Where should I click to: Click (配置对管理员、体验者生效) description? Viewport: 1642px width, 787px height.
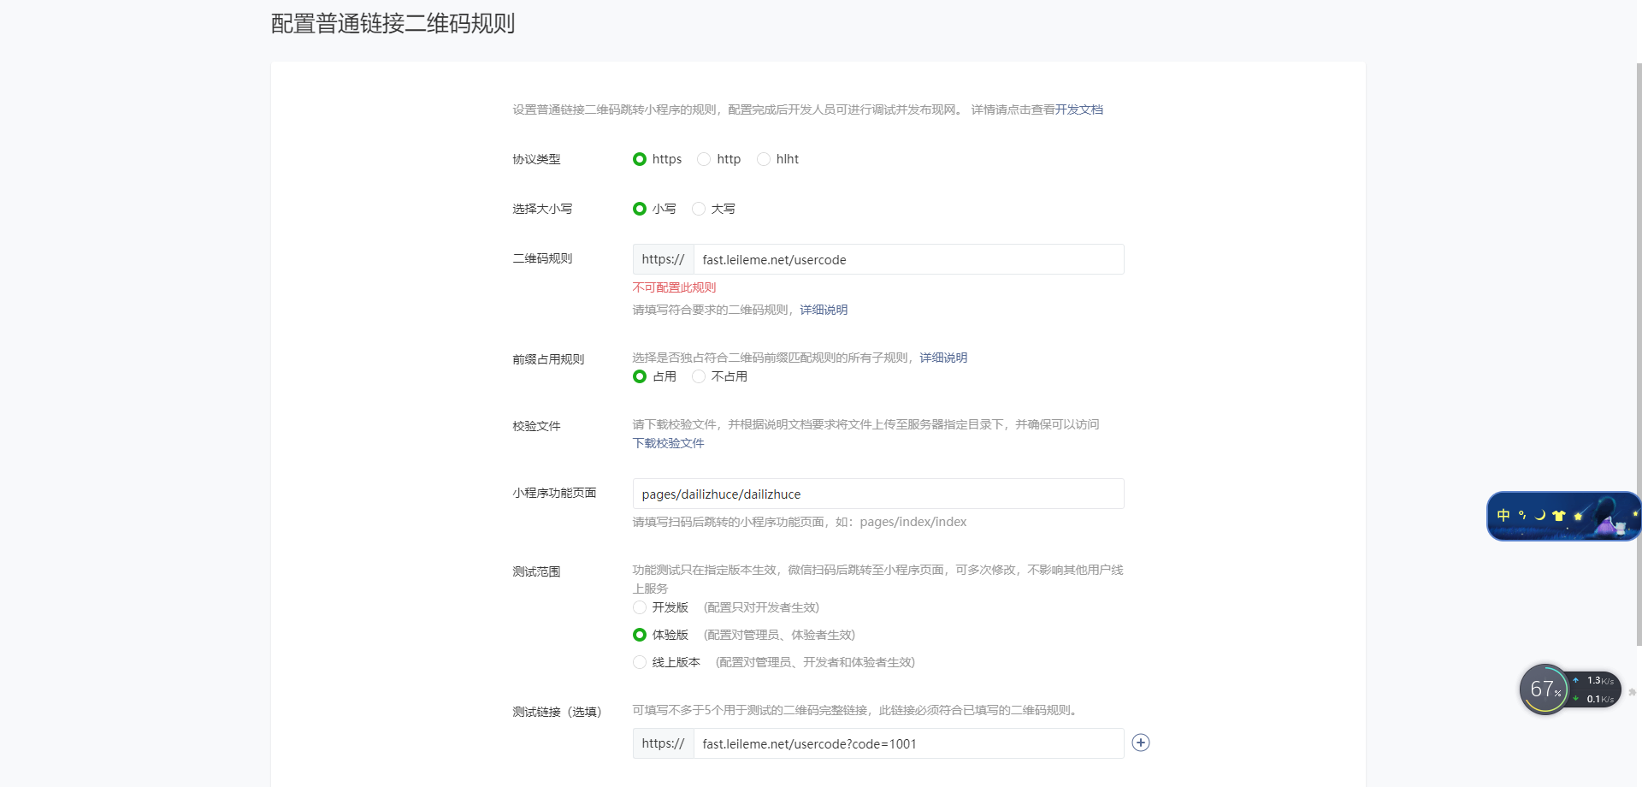(x=779, y=635)
